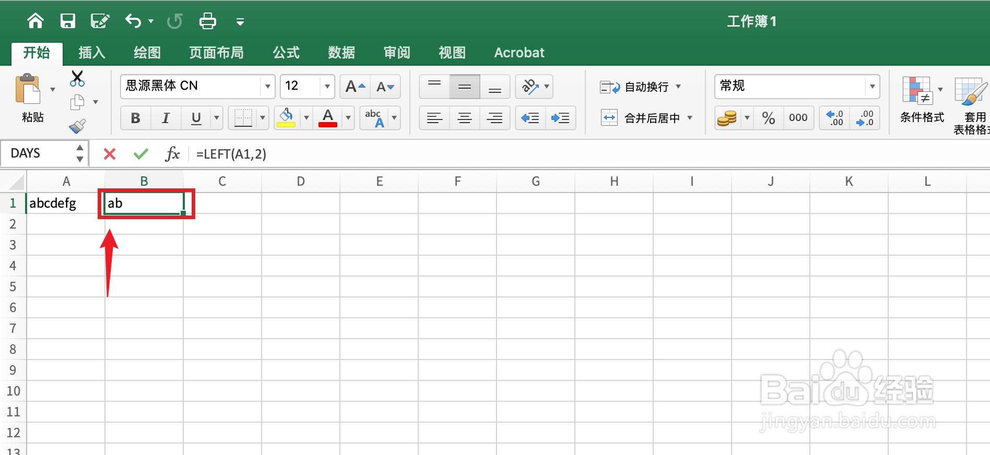Apply currency format with the coins icon
990x455 pixels.
(727, 118)
